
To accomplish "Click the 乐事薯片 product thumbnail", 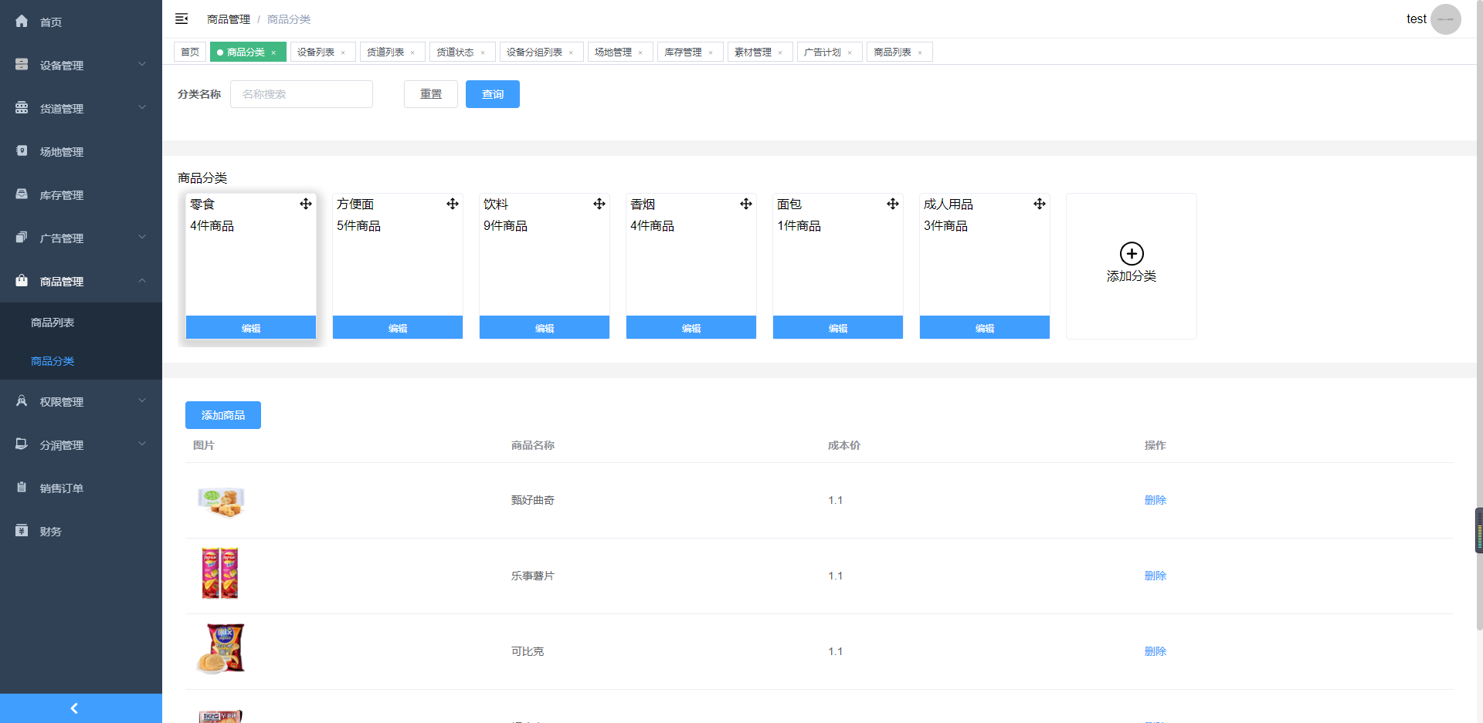I will click(220, 573).
